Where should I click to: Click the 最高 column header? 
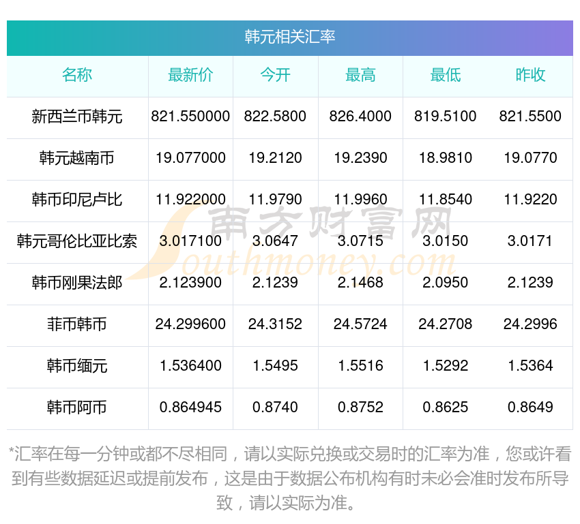(x=360, y=75)
